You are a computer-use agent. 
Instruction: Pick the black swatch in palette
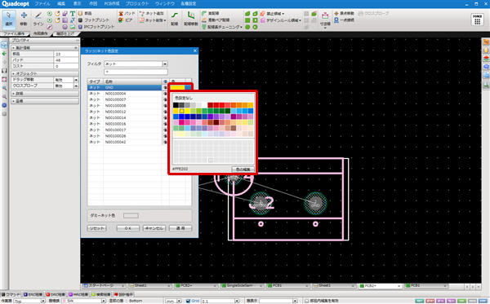pos(176,105)
